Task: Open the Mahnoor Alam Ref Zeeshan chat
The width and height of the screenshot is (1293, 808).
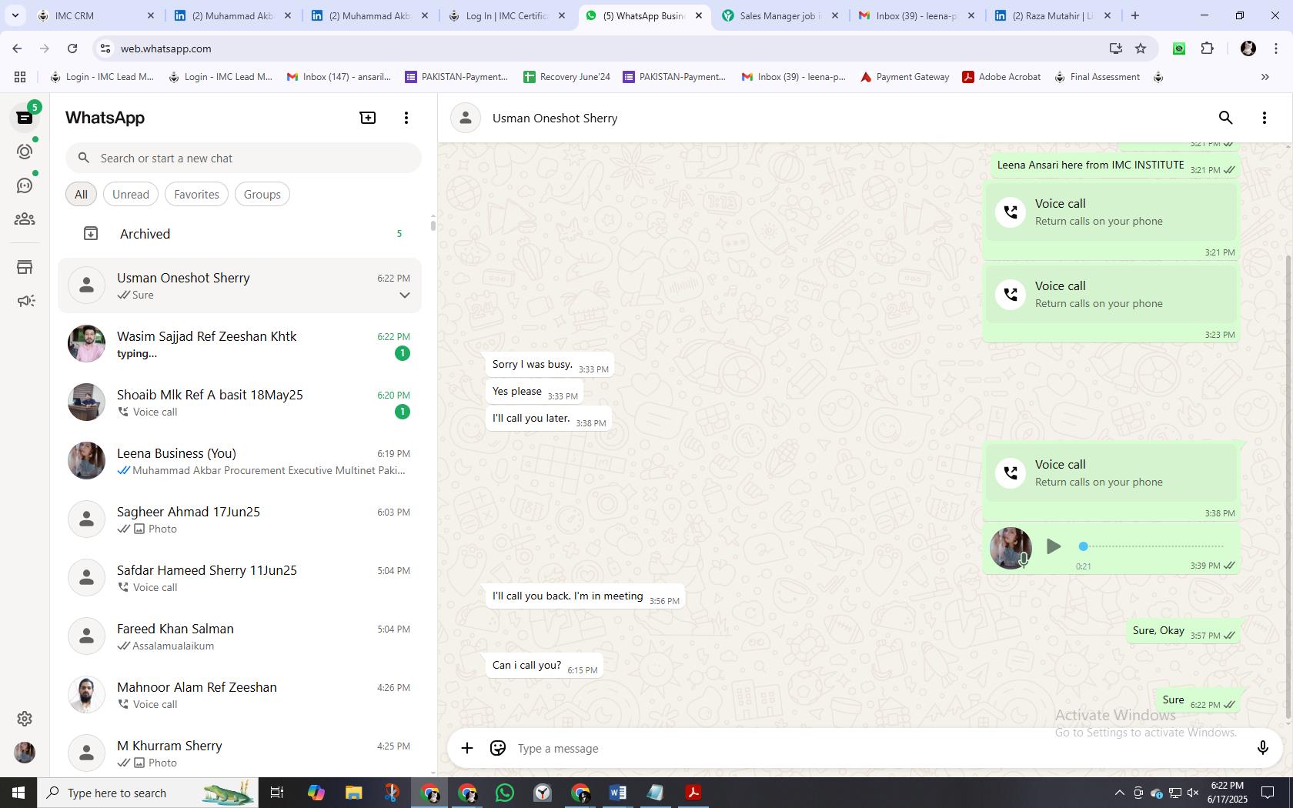Action: point(239,695)
